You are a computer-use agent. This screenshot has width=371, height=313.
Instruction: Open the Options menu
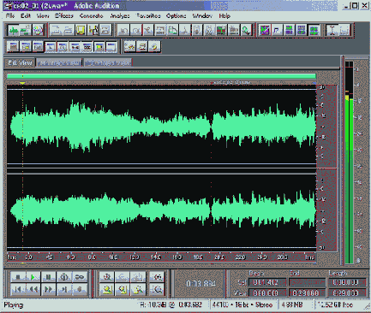point(176,16)
